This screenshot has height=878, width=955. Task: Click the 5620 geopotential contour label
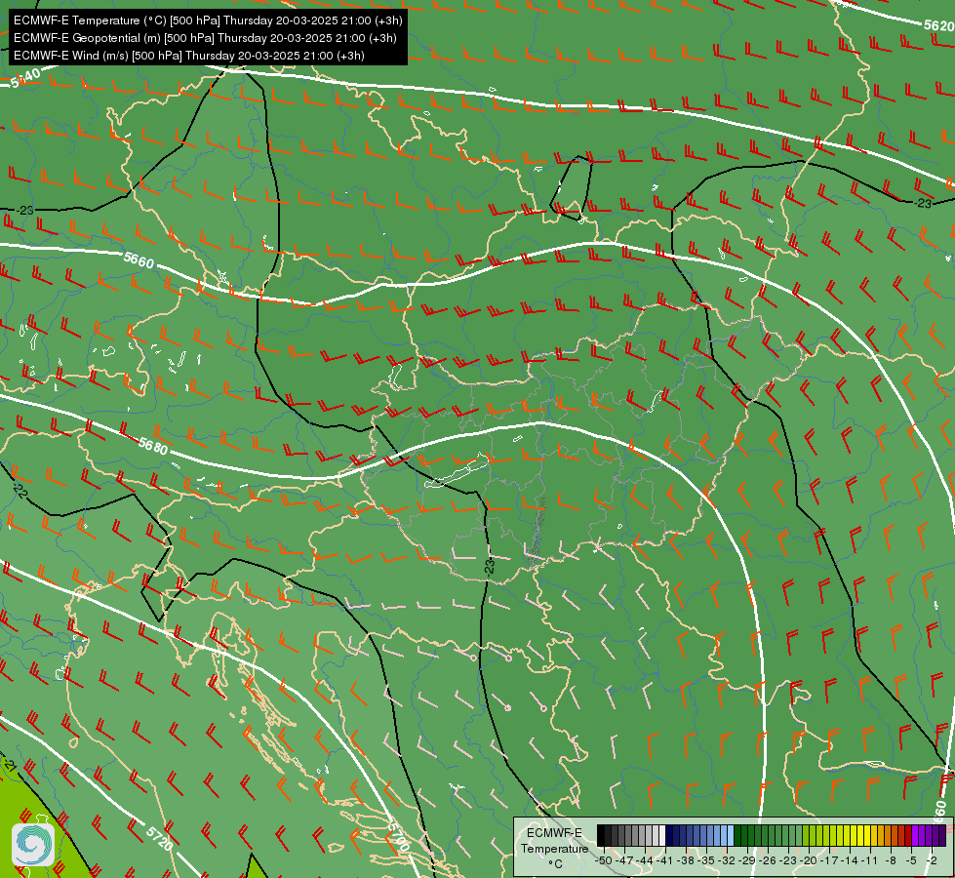[x=938, y=25]
